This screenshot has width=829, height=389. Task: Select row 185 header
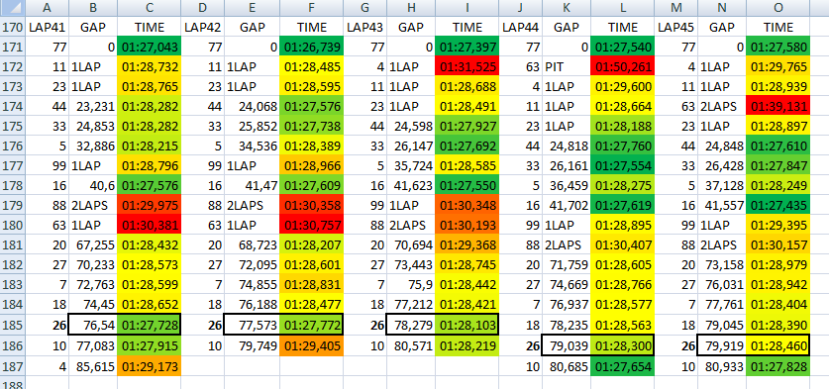(x=12, y=325)
